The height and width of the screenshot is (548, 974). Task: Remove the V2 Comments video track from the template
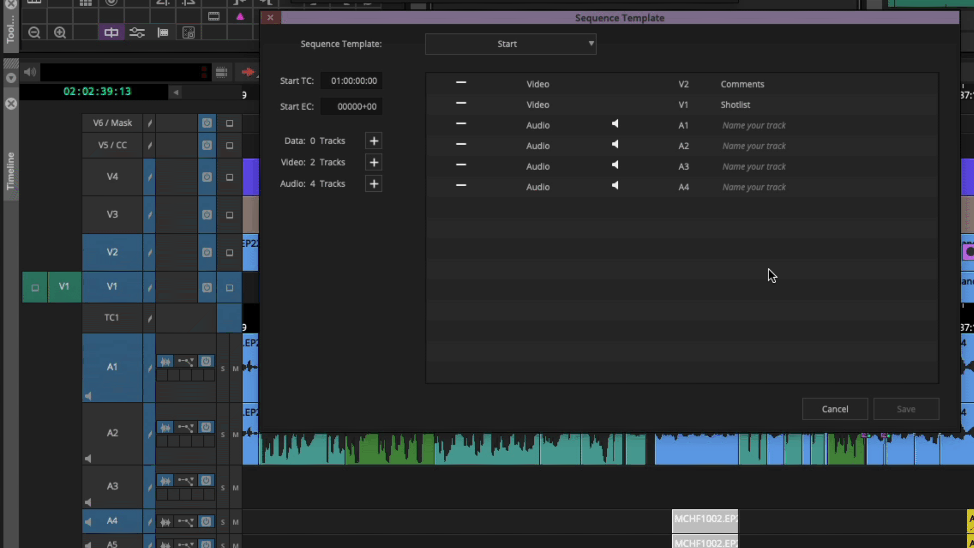pos(461,83)
